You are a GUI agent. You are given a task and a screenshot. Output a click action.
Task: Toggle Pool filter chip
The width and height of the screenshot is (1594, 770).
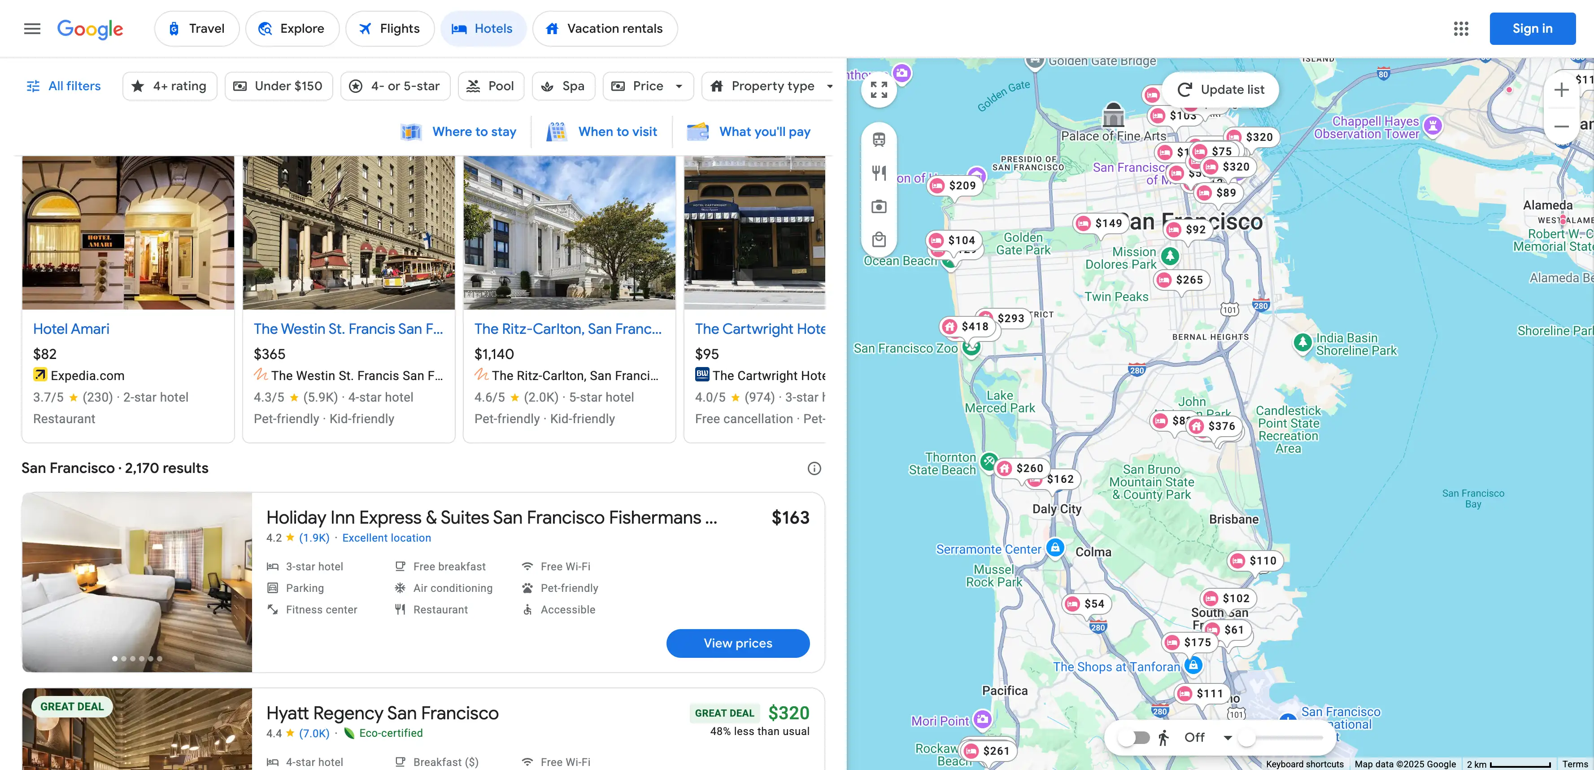tap(491, 86)
